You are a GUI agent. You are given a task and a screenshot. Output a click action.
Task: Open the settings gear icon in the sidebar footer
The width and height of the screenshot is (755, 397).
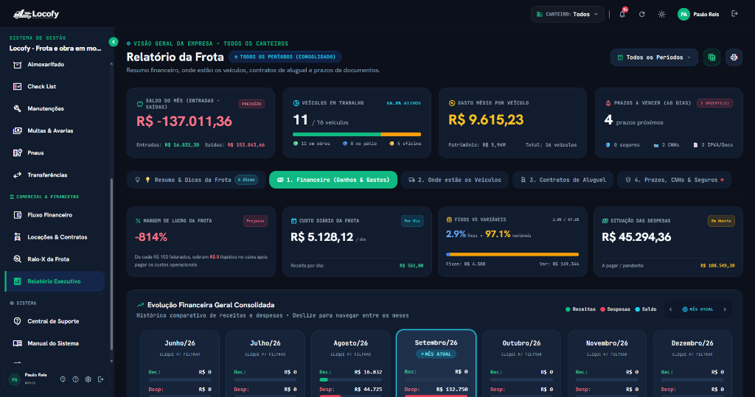[x=88, y=379]
